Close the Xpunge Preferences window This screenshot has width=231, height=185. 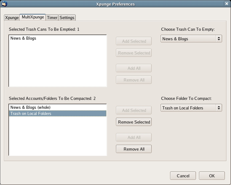[x=227, y=4]
